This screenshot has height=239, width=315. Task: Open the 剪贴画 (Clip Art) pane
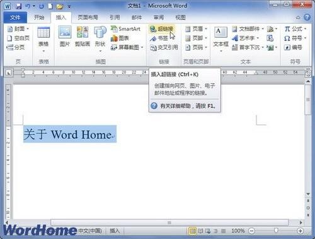click(83, 36)
